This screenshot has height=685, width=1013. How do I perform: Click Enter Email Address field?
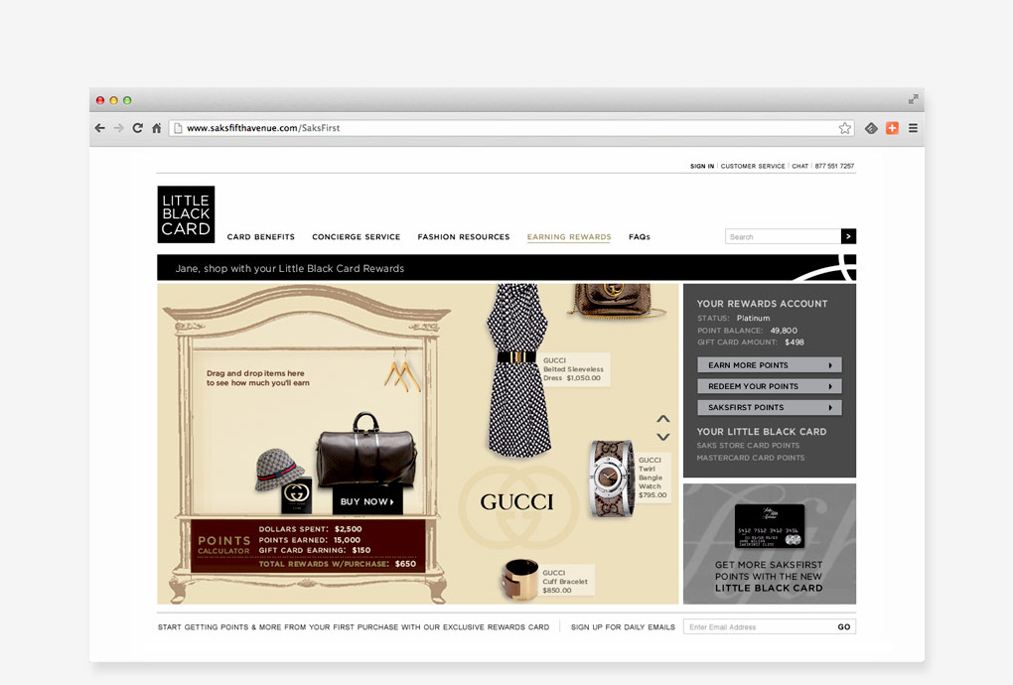[x=759, y=626]
